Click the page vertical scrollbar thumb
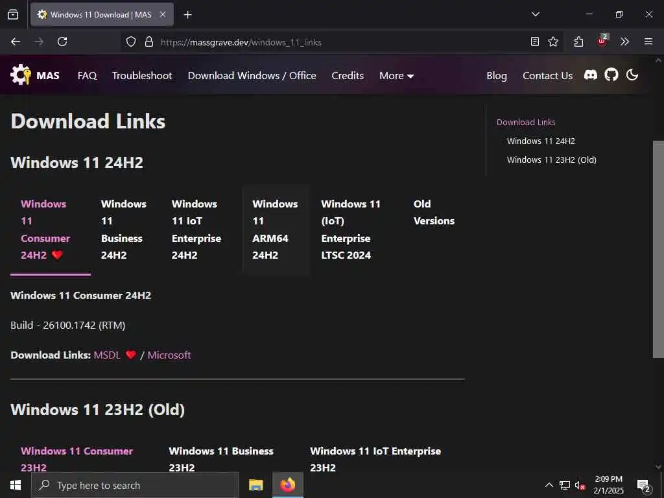Viewport: 664px width, 498px height. tap(658, 249)
